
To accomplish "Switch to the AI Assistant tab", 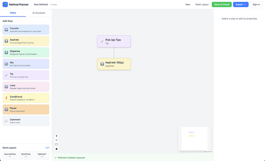I will tap(39, 13).
